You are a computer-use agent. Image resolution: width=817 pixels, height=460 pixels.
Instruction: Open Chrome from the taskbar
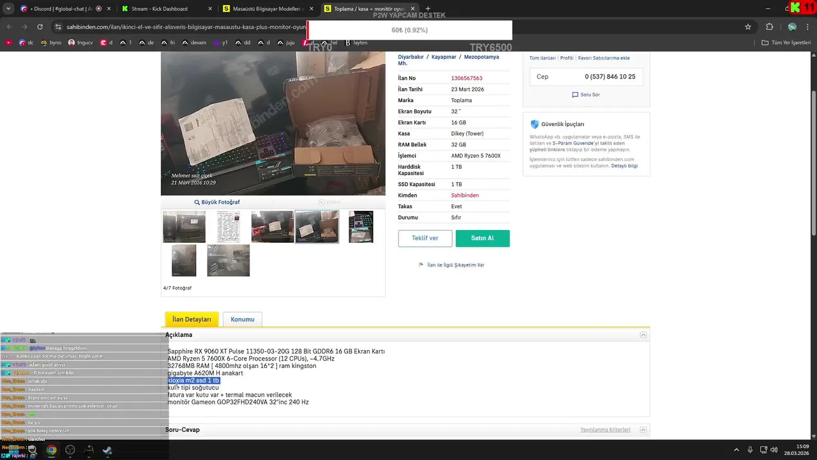(51, 450)
